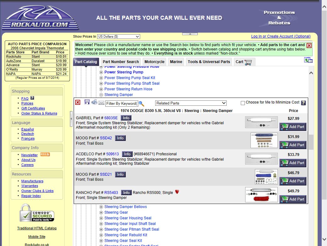Open the Traditional HTML Catalog link
The width and height of the screenshot is (327, 246).
(37, 228)
